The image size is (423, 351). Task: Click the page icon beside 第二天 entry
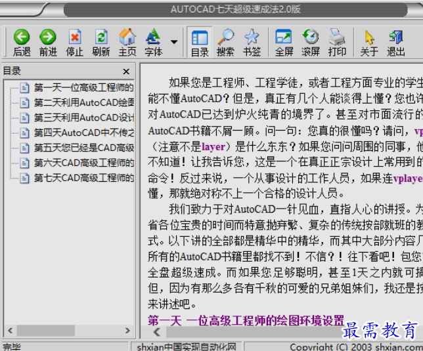click(24, 103)
